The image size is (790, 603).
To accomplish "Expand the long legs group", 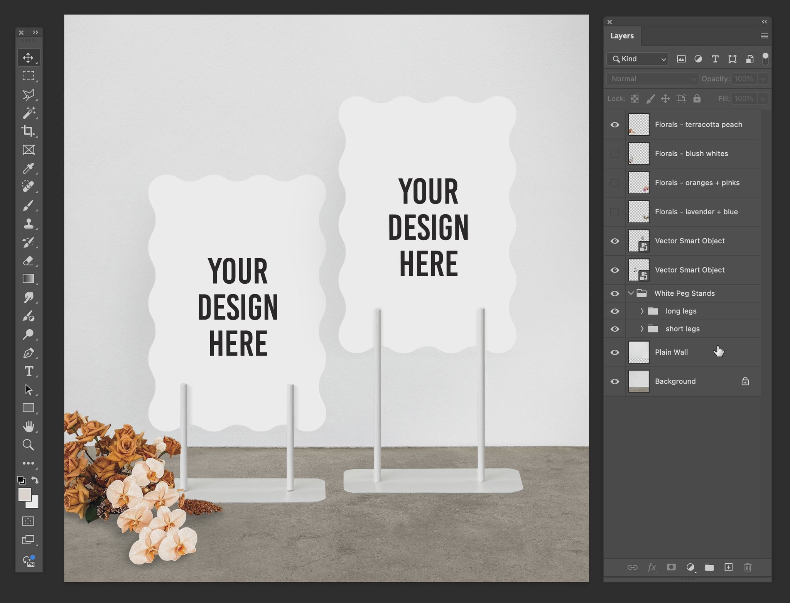I will 642,311.
